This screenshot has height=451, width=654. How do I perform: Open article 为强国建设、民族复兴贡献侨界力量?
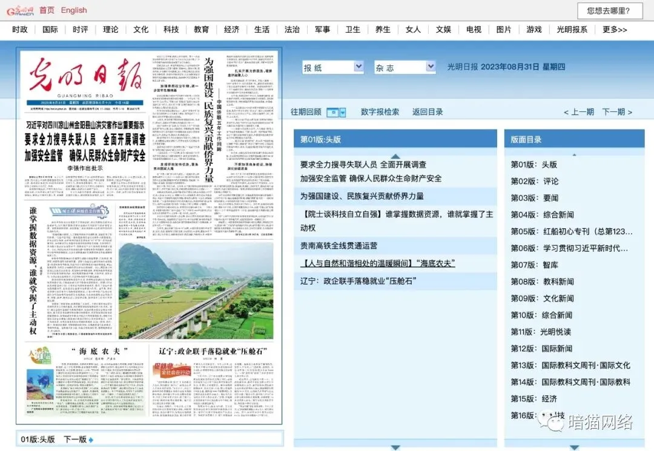click(362, 196)
